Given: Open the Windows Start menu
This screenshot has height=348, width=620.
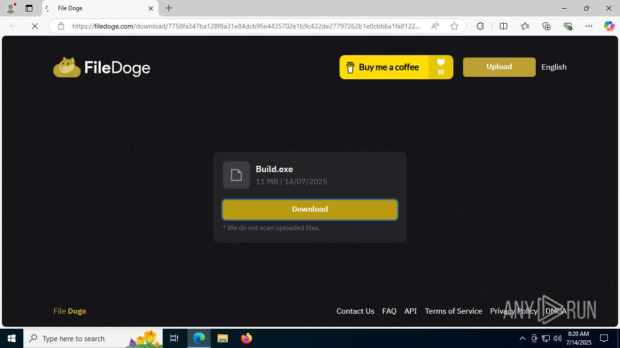Looking at the screenshot, I should coord(12,338).
